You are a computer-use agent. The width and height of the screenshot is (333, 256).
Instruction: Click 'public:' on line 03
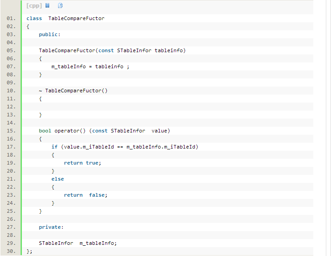coord(50,34)
